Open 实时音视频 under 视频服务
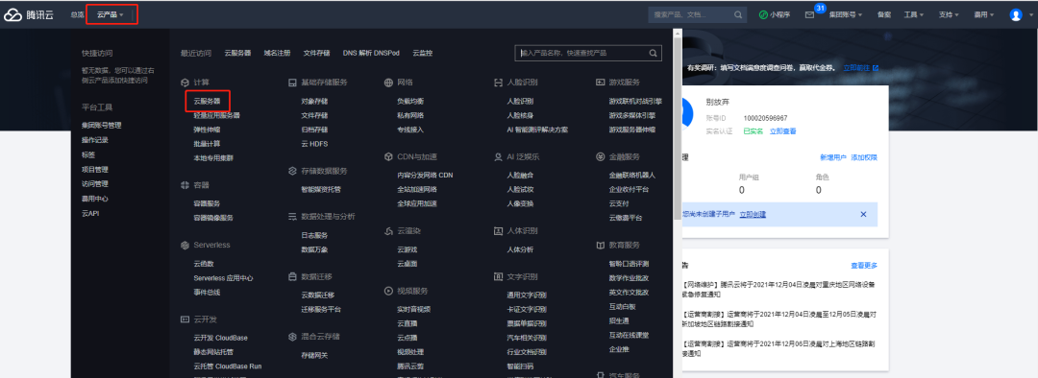This screenshot has width=1038, height=378. pyautogui.click(x=413, y=309)
